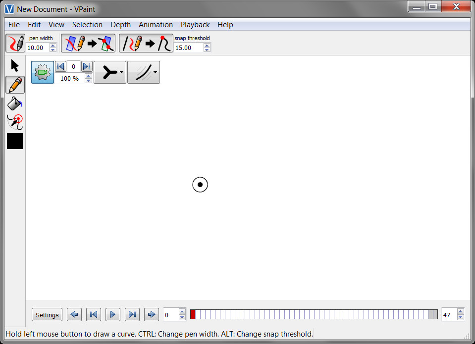Open the Selection menu

[87, 25]
